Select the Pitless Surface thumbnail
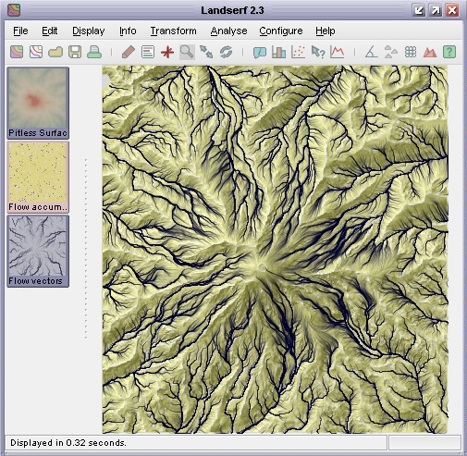 coord(38,103)
